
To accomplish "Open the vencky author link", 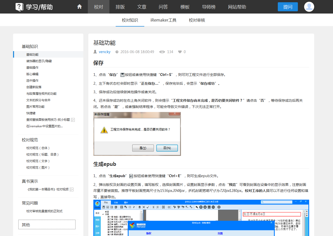I will (x=105, y=52).
